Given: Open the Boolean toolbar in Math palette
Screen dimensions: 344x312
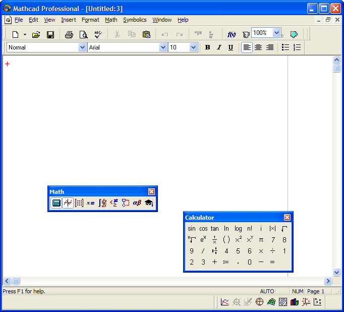Looking at the screenshot, I should click(114, 203).
